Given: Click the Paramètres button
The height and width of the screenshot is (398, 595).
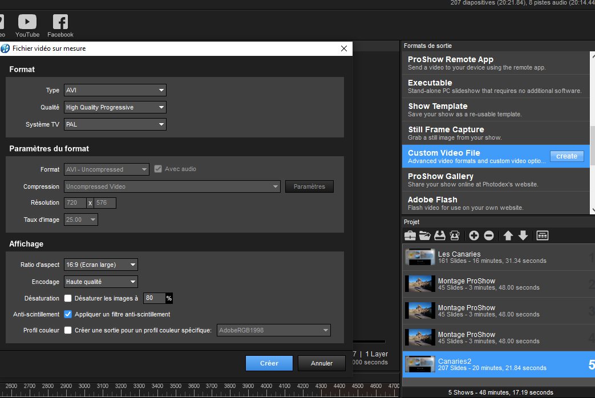Looking at the screenshot, I should pos(309,186).
